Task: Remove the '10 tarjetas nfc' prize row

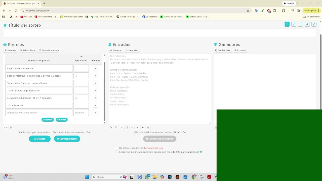Action: (x=95, y=105)
